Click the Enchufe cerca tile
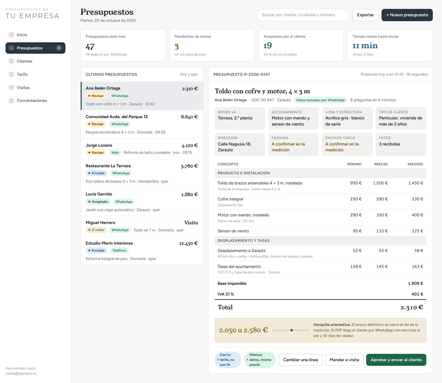Viewport: 442px width, 383px height. pyautogui.click(x=347, y=144)
